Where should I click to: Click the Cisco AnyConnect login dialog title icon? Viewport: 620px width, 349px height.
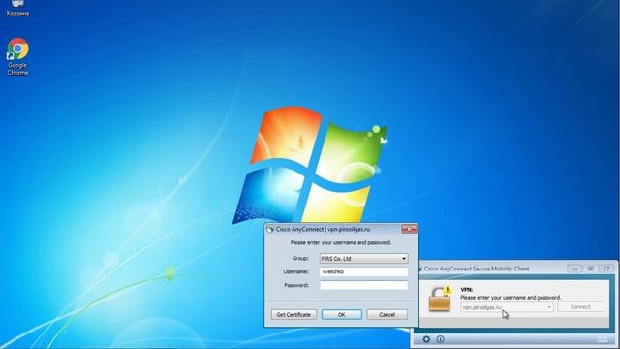pyautogui.click(x=270, y=229)
